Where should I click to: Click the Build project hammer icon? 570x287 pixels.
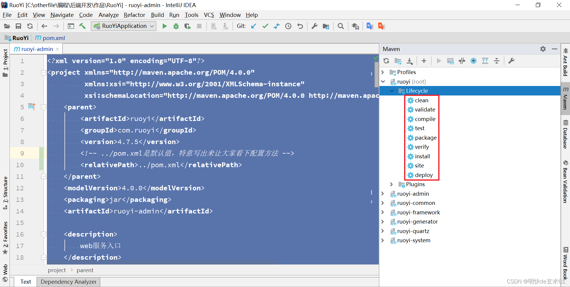82,26
